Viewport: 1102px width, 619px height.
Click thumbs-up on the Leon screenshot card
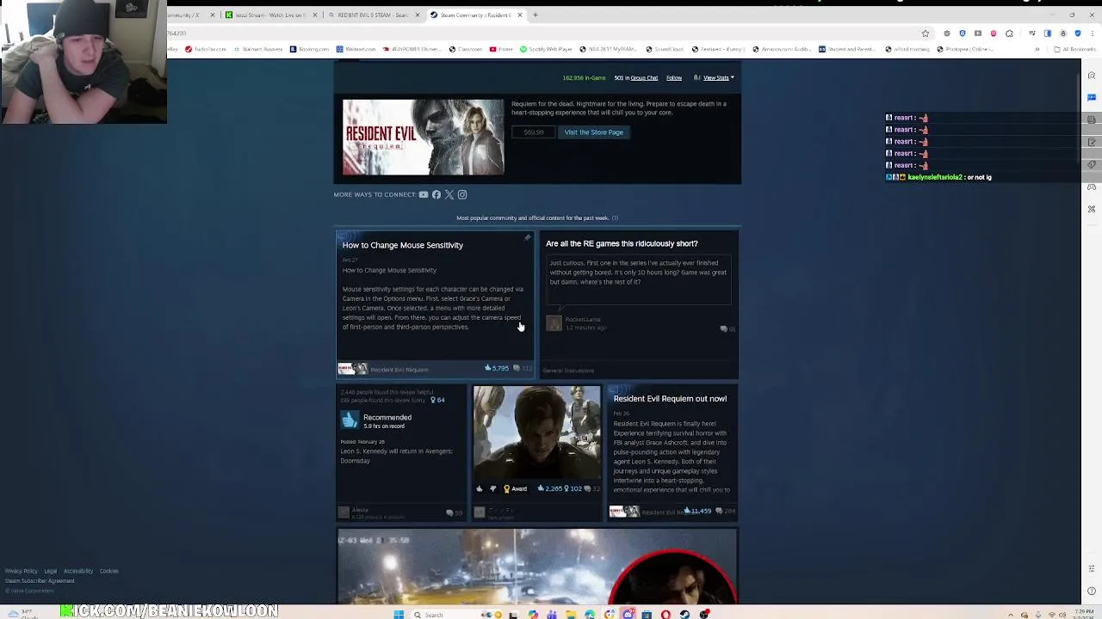(480, 488)
